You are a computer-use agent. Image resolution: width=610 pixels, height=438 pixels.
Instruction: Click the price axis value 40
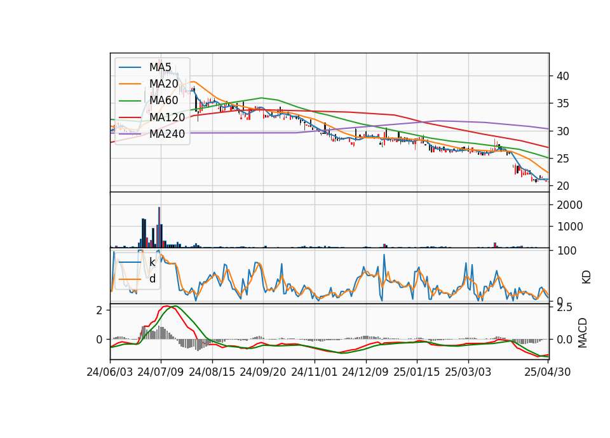[563, 76]
